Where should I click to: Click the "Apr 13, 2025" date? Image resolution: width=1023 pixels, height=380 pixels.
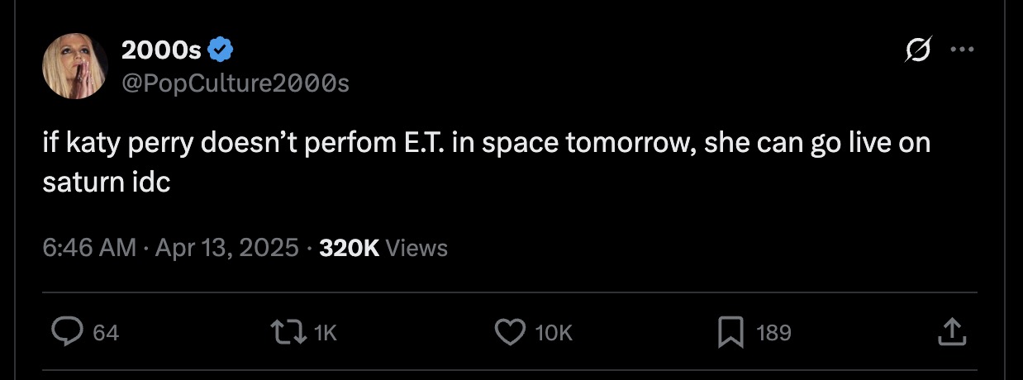[x=226, y=248]
